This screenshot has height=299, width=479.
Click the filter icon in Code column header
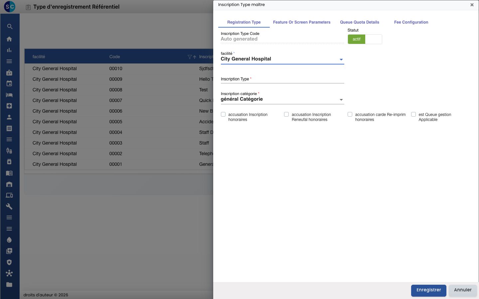190,57
